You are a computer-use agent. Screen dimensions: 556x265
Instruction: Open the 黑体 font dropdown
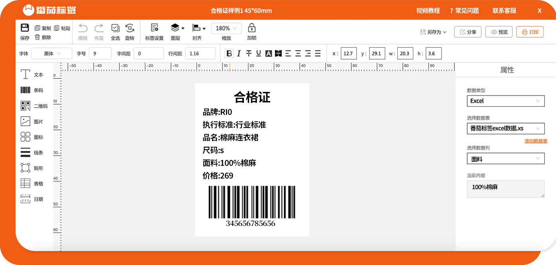click(x=52, y=53)
